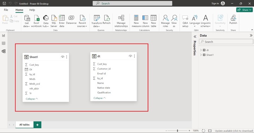Click the Undo arrow in title bar
The width and height of the screenshot is (254, 133).
point(10,4)
